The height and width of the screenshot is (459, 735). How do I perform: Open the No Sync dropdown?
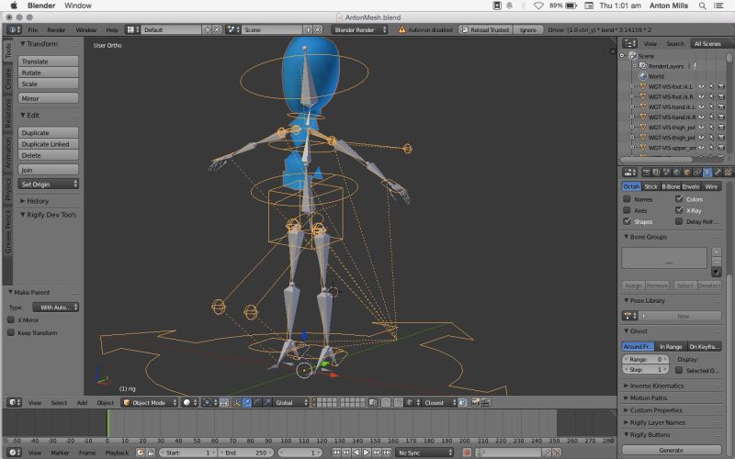(x=424, y=453)
